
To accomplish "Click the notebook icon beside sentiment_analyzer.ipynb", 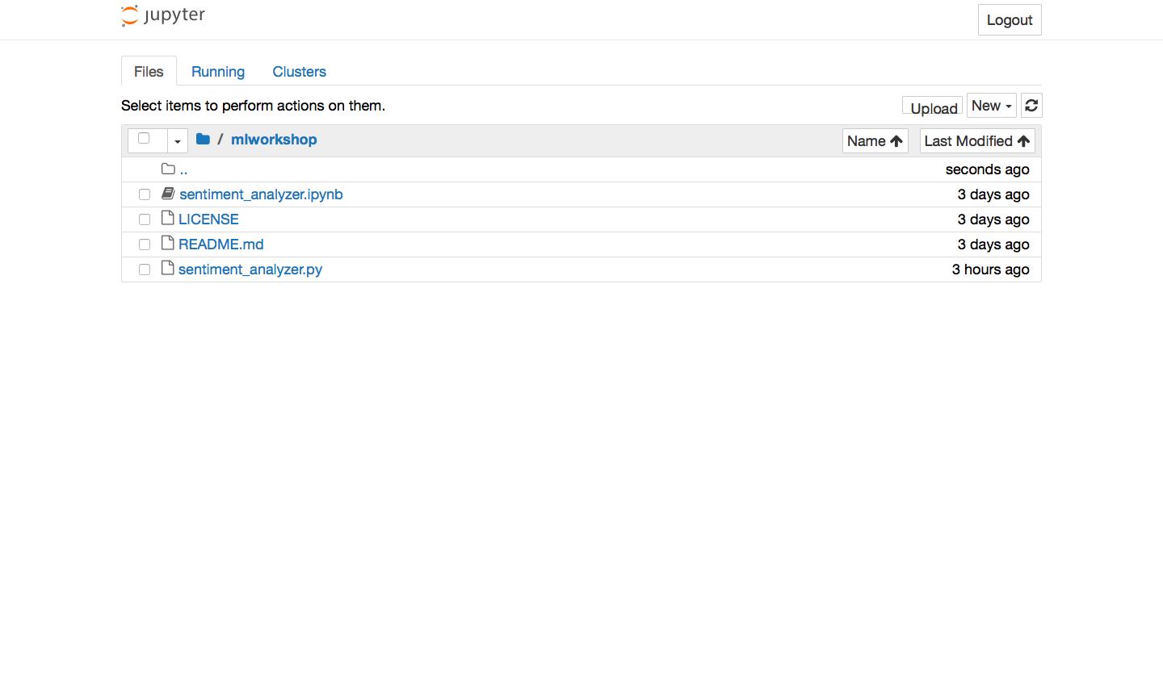I will (168, 194).
